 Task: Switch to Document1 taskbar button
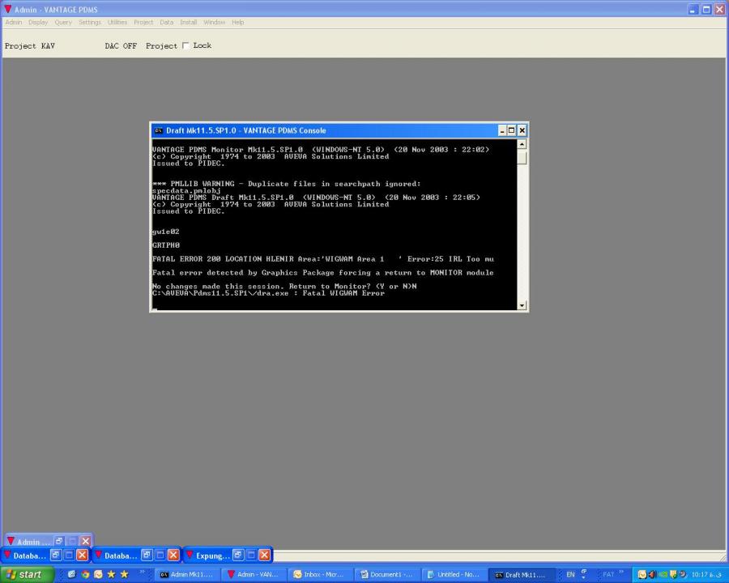387,575
